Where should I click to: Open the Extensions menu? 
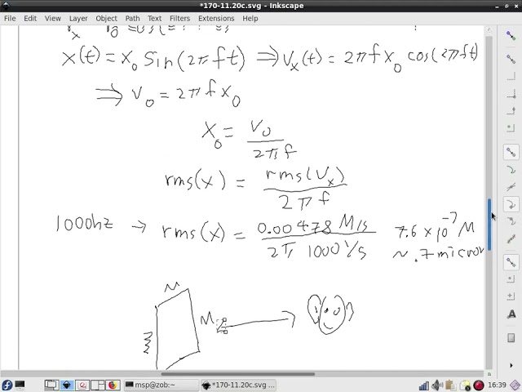[x=216, y=18]
